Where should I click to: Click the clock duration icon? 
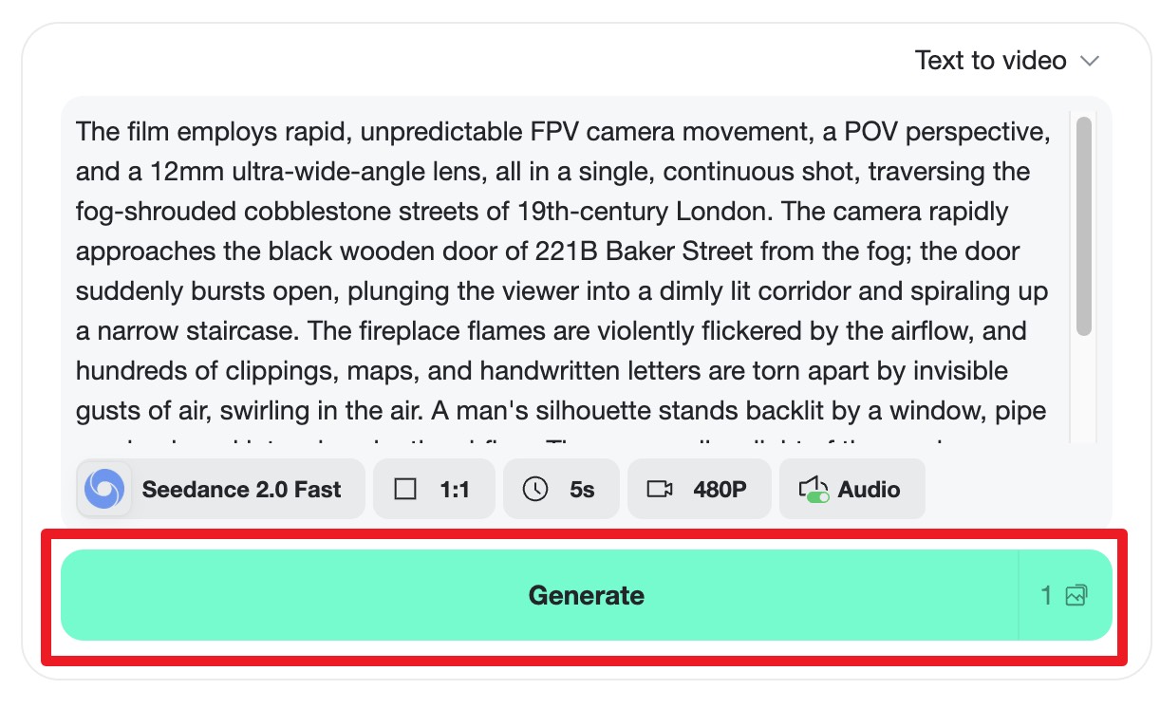click(535, 490)
